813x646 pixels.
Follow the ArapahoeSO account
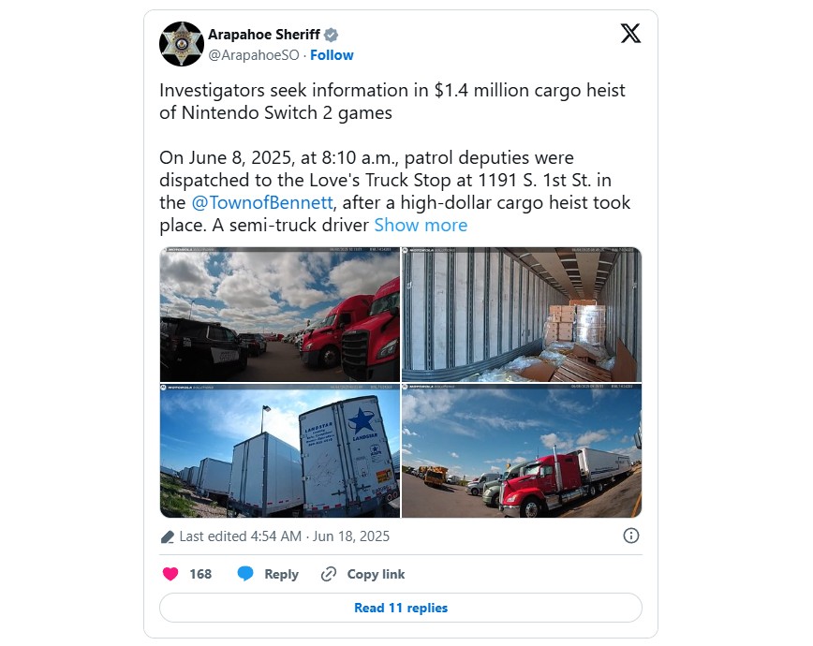point(332,55)
